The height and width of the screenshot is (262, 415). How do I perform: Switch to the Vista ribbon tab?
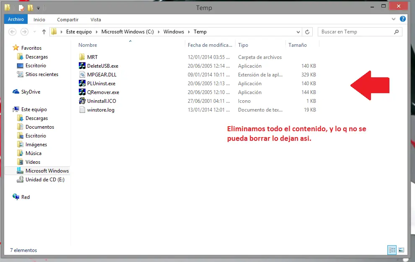[96, 20]
